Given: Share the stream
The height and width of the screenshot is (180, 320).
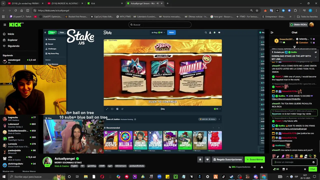Looking at the screenshot, I should point(254,167).
